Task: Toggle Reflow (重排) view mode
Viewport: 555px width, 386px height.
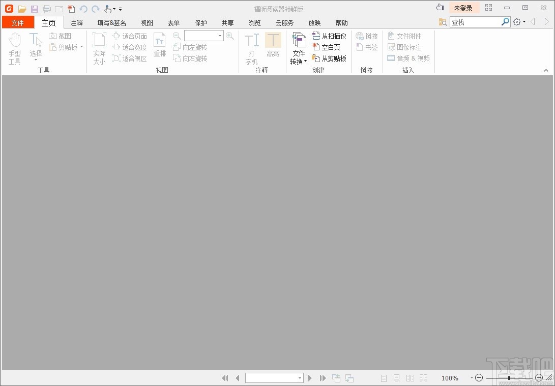Action: point(160,46)
